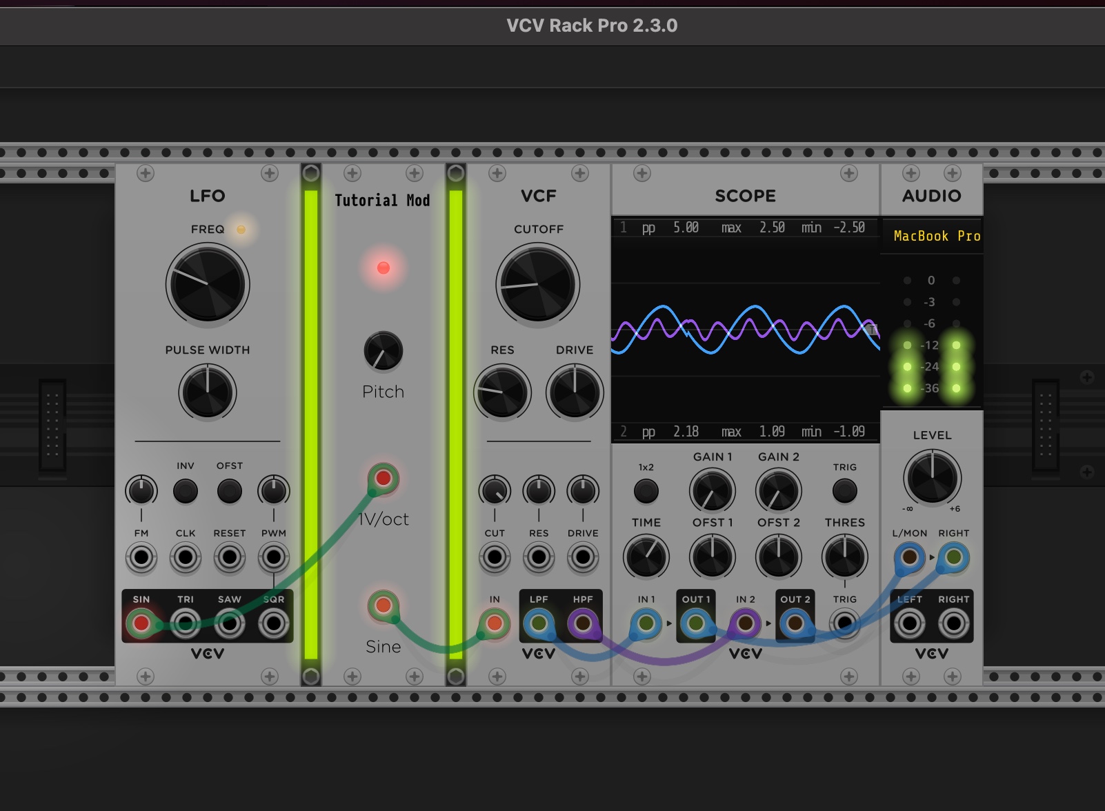This screenshot has width=1105, height=811.
Task: Click the Tutorial Mod 1V/oct input jack
Action: [x=384, y=478]
